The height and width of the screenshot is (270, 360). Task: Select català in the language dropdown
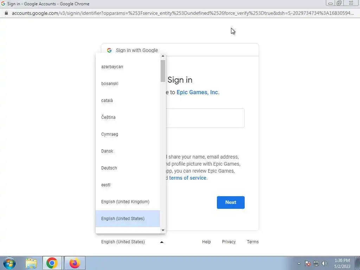(128, 101)
